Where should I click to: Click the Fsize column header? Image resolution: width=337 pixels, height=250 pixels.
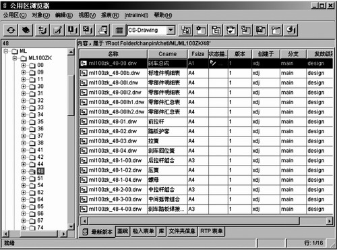198,54
